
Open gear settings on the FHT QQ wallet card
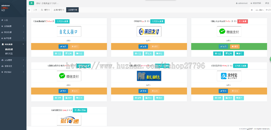point(138,98)
